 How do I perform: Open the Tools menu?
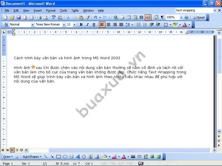[64, 11]
